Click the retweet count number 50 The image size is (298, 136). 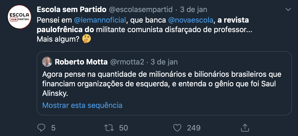click(x=123, y=128)
